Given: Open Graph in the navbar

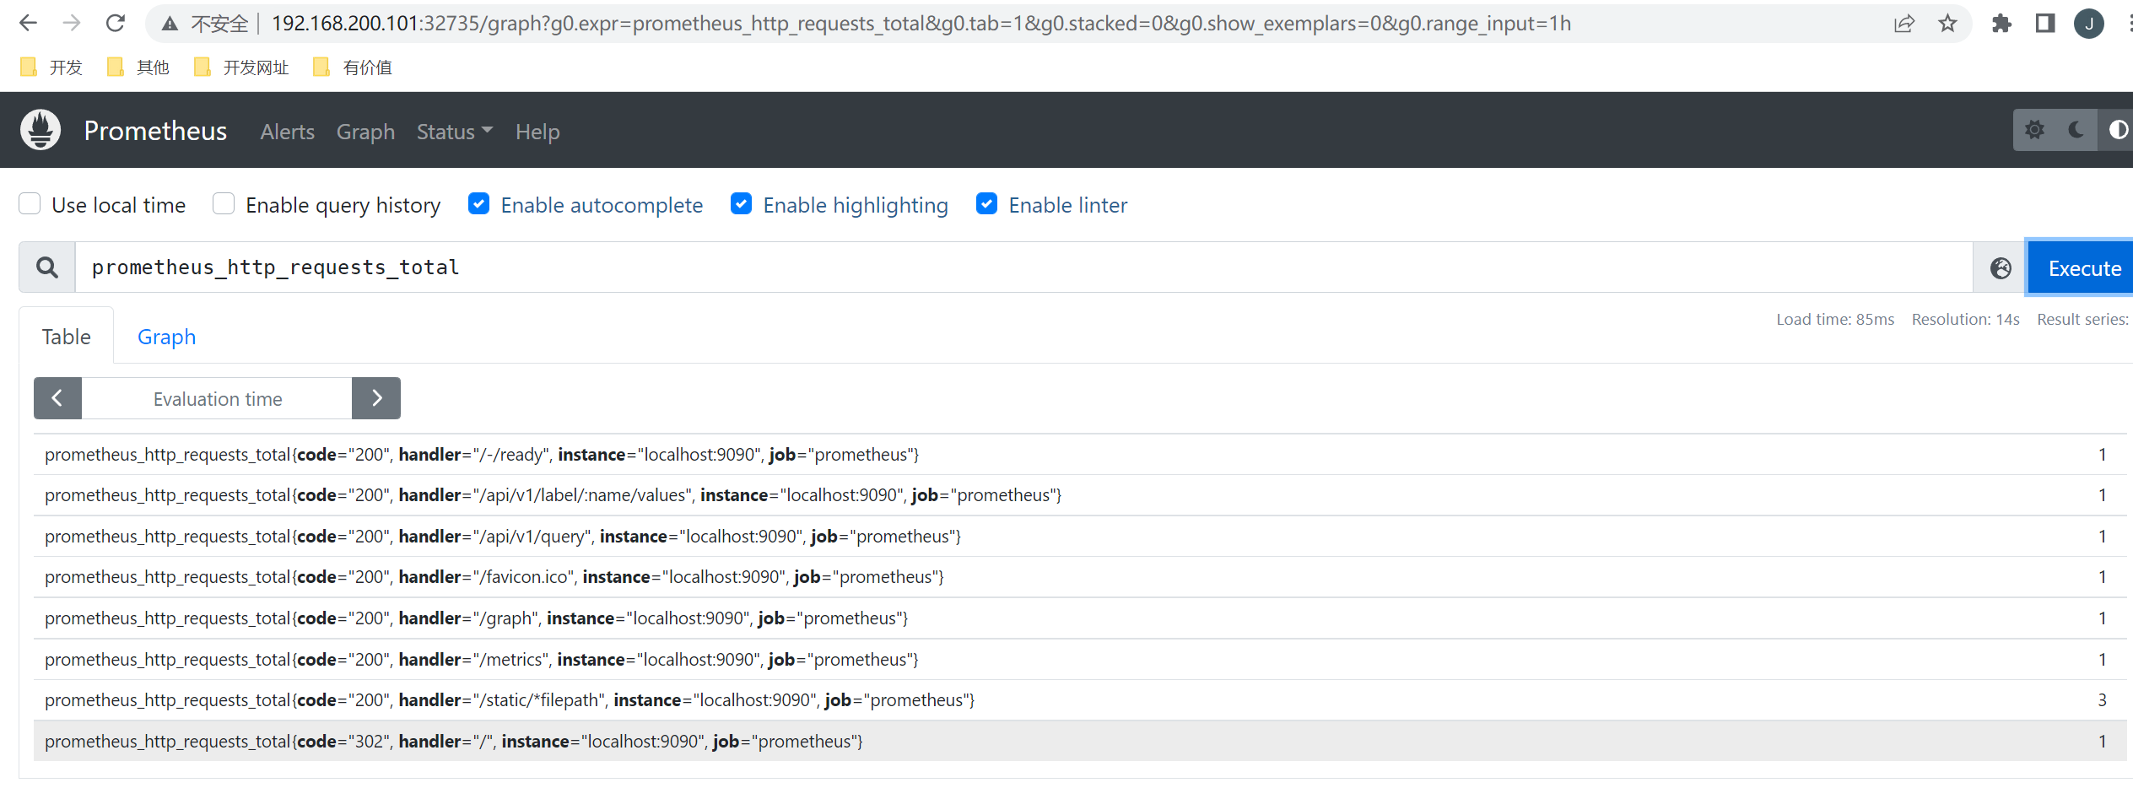Looking at the screenshot, I should [x=365, y=132].
